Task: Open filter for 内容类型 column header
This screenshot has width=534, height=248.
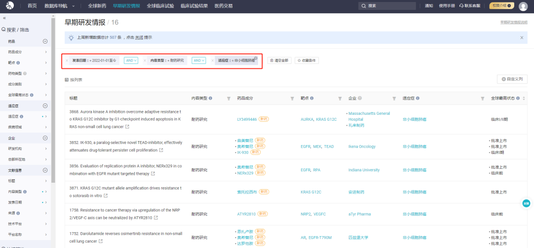Action: pos(229,98)
